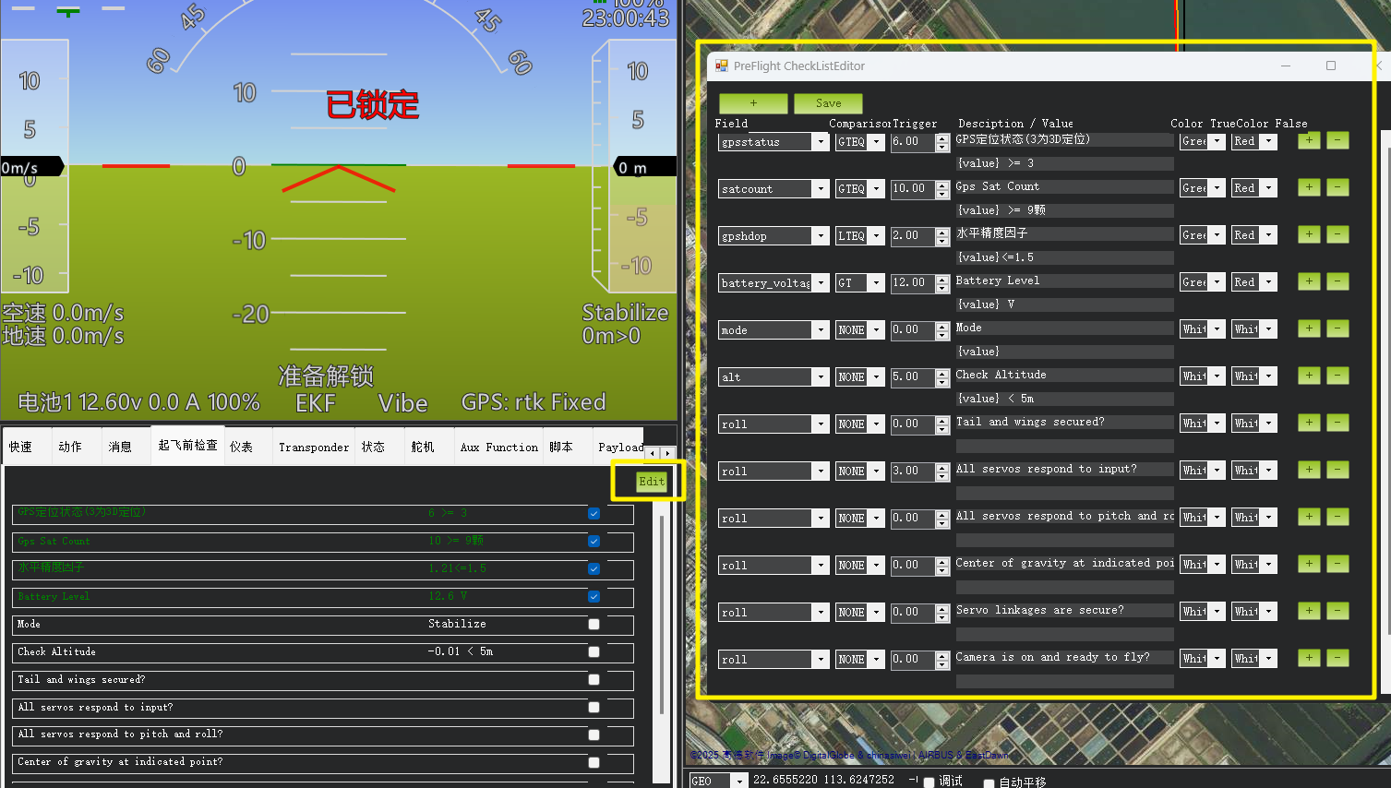Open the gpsstatus field dropdown
Viewport: 1391px width, 788px height.
pos(820,142)
